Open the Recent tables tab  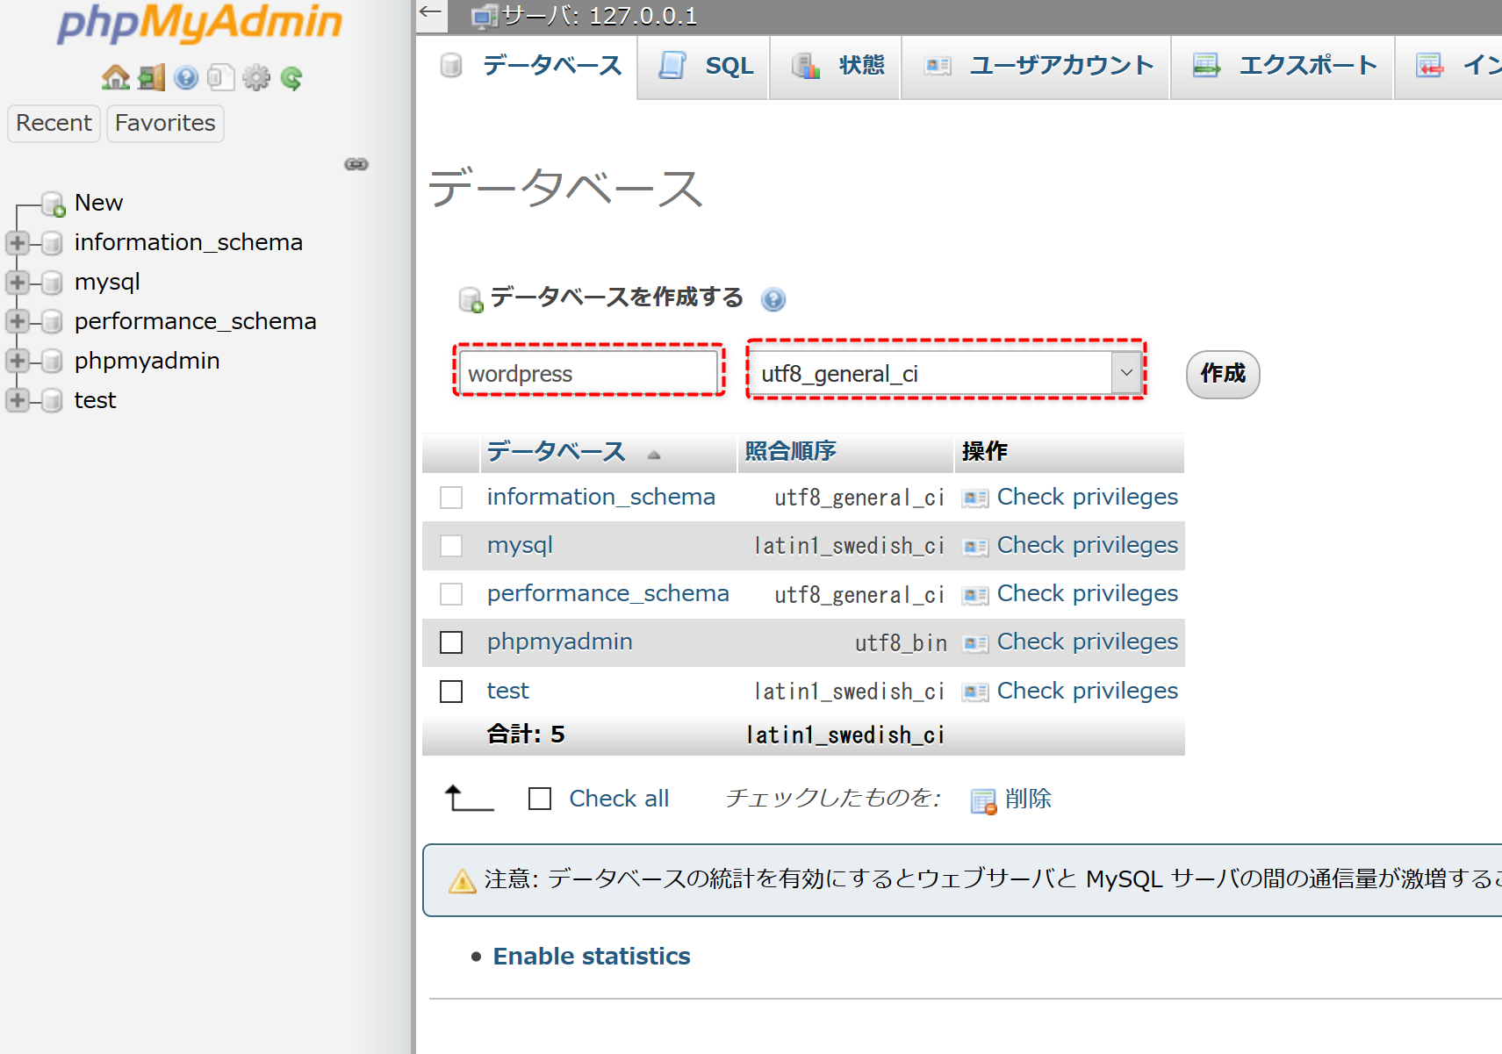coord(54,123)
